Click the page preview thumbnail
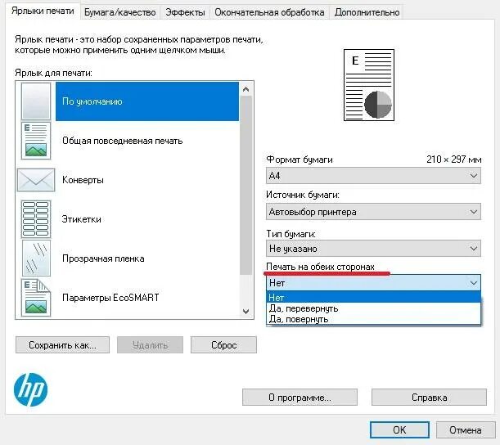The width and height of the screenshot is (500, 445). [369, 85]
